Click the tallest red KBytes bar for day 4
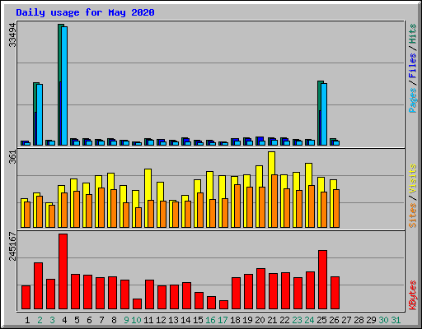 click(x=63, y=271)
